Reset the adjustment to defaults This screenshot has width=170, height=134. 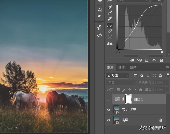(x=147, y=60)
